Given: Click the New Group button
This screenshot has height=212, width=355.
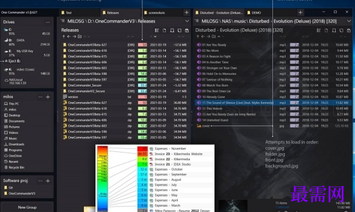Looking at the screenshot, I should [x=27, y=207].
